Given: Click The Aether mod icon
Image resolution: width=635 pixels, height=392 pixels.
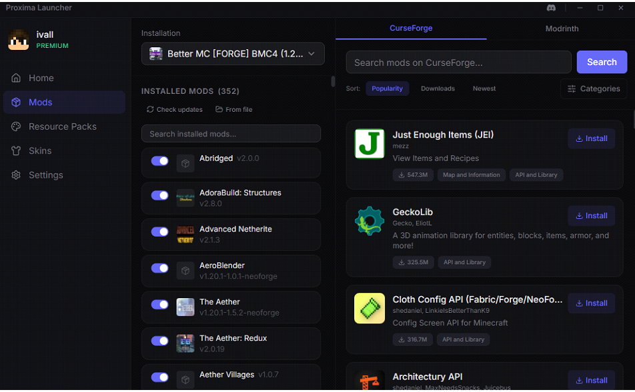Looking at the screenshot, I should (185, 307).
